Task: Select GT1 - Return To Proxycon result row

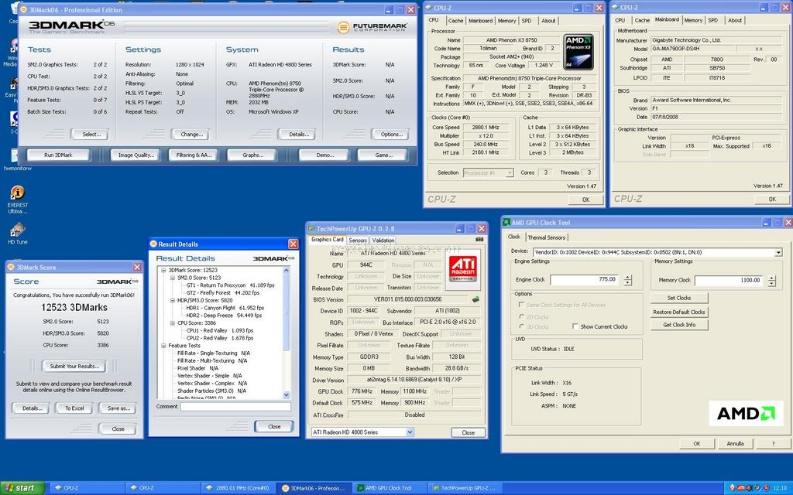Action: click(x=230, y=285)
